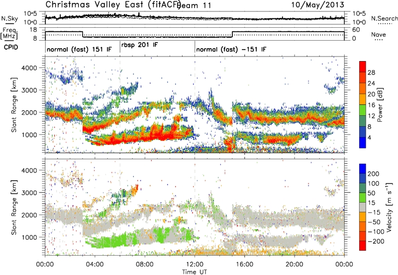Click the '2000' tick of the velocity panel
This screenshot has height=275, width=398.
click(x=29, y=215)
